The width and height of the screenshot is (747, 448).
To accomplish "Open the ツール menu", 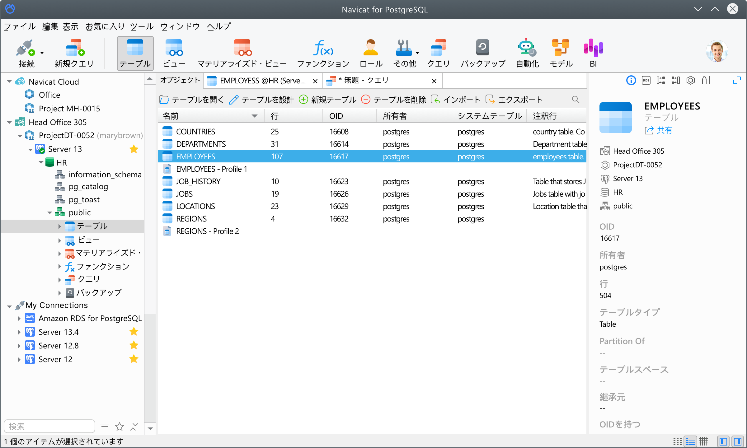I will coord(142,26).
